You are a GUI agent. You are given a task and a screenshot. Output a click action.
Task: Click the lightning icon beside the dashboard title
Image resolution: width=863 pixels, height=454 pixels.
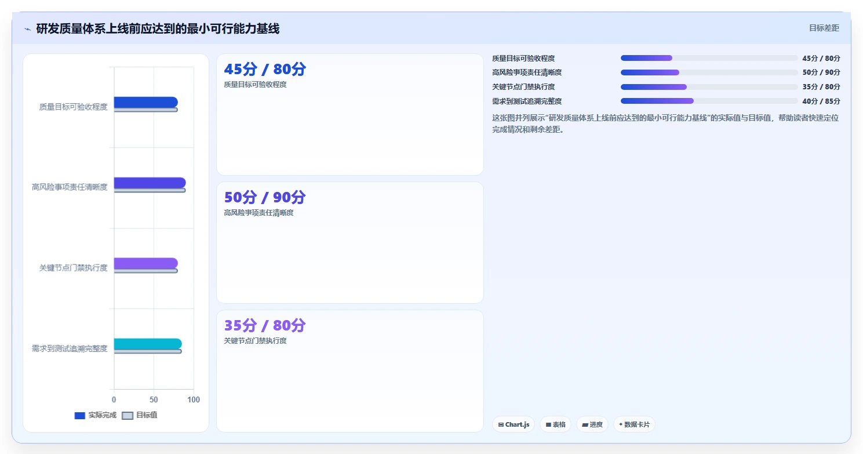pos(27,29)
